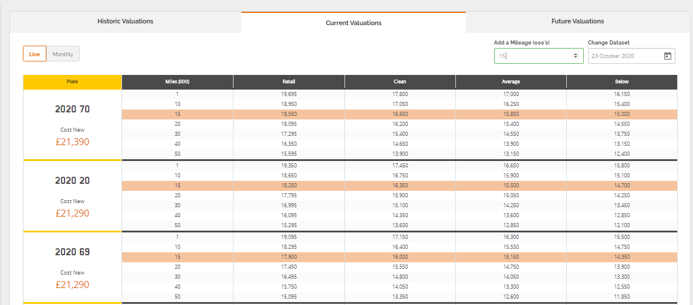Select the 2020 70 plate label
The image size is (693, 305).
click(73, 109)
